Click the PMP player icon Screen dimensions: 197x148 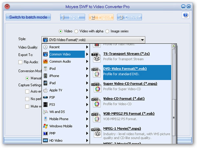point(45,133)
